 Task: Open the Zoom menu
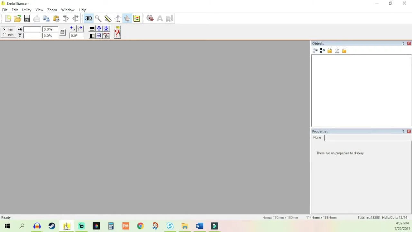[x=52, y=10]
